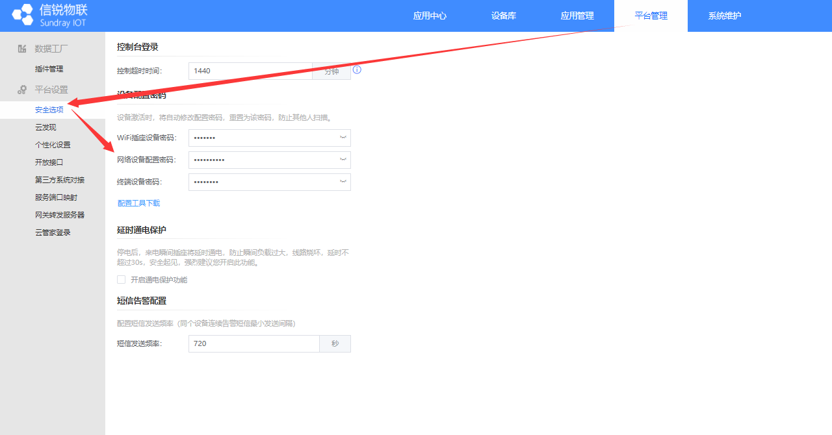The height and width of the screenshot is (435, 832).
Task: Select 安全选项 in sidebar
Action: coord(49,110)
